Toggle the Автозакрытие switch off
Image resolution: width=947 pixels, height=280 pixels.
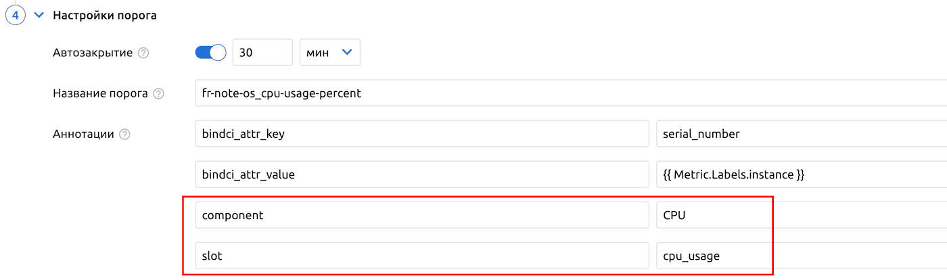[210, 53]
